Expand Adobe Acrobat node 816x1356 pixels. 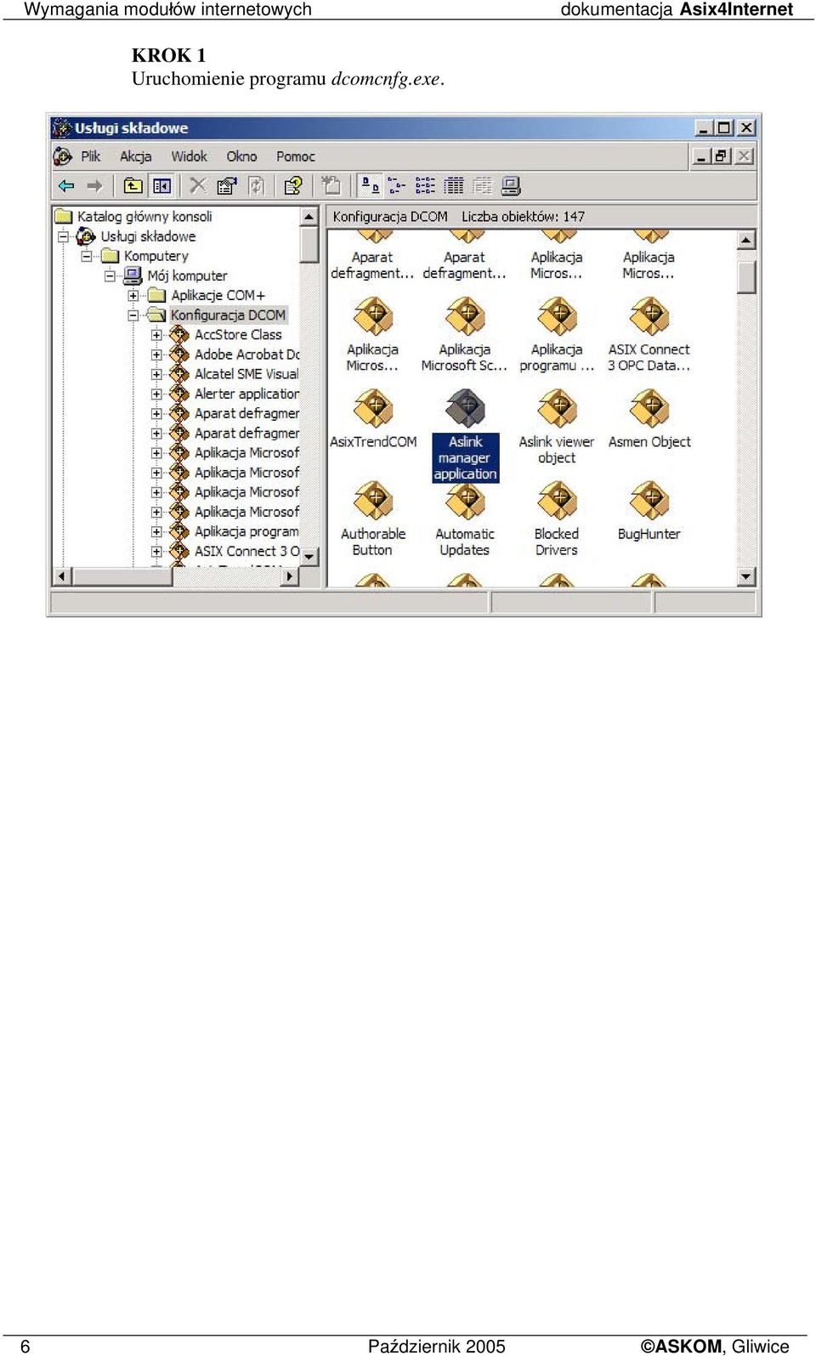click(x=156, y=355)
